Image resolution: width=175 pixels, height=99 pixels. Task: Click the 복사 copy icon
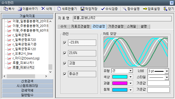coord(6,9)
